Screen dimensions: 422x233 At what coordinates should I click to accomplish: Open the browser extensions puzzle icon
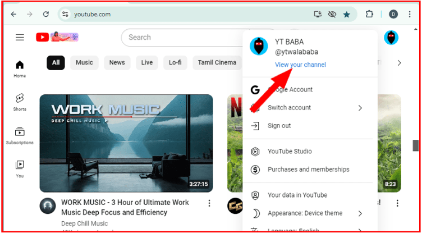[x=369, y=14]
